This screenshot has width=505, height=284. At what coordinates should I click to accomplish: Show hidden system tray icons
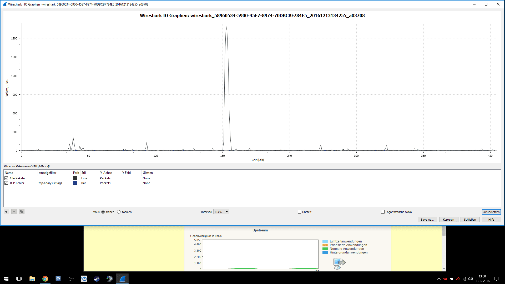coord(439,279)
